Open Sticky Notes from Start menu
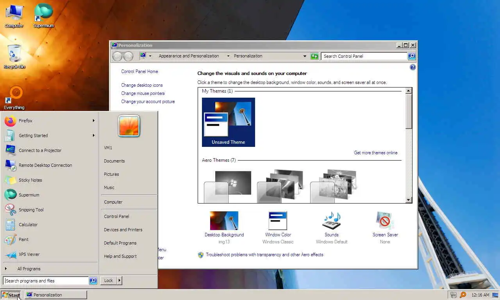Image resolution: width=500 pixels, height=300 pixels. click(x=50, y=180)
